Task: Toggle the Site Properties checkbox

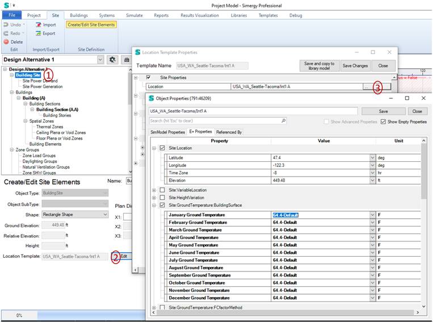Action: click(148, 77)
